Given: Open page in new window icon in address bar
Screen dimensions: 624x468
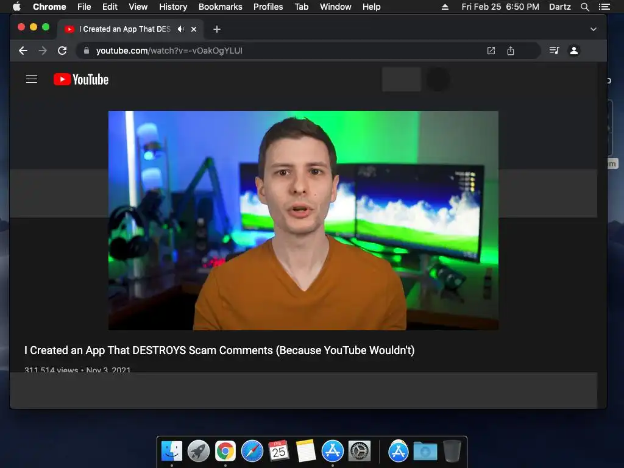Looking at the screenshot, I should (x=491, y=51).
